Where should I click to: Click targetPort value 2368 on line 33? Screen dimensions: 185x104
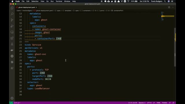[50, 76]
